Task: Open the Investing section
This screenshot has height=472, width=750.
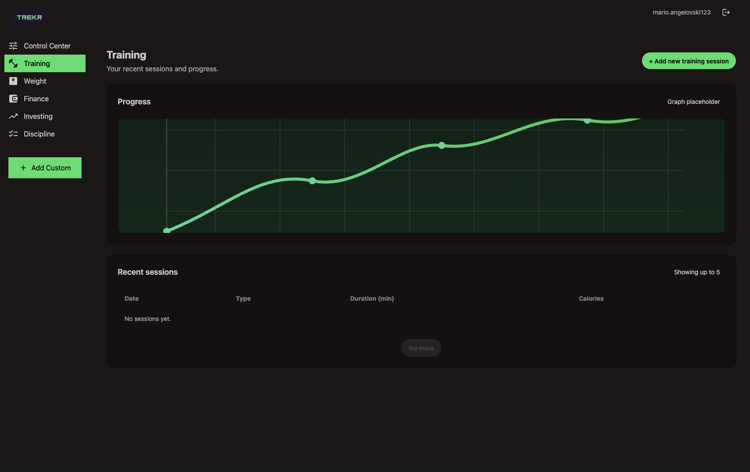Action: pos(38,116)
